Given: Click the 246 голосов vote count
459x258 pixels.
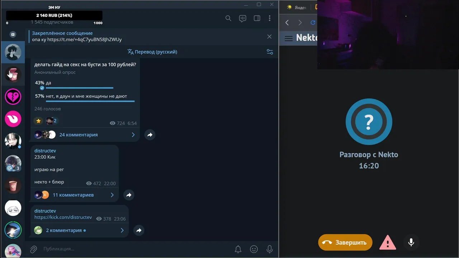Looking at the screenshot, I should pyautogui.click(x=47, y=109).
